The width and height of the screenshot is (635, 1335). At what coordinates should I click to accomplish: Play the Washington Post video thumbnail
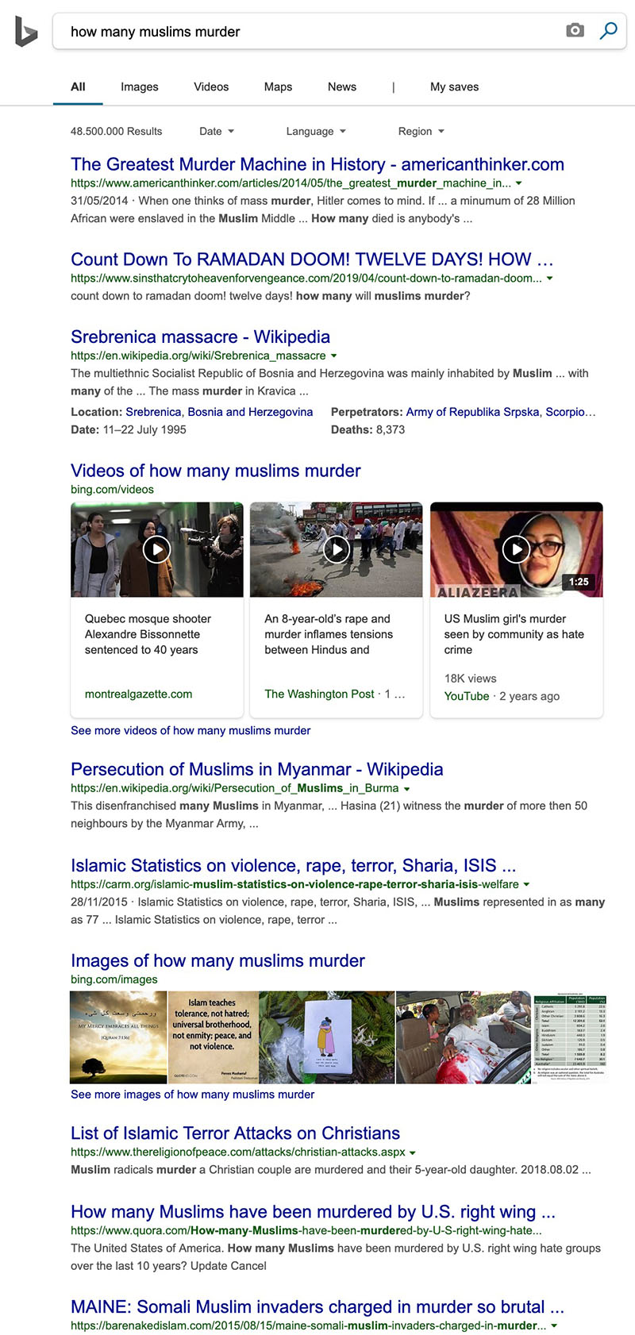pyautogui.click(x=337, y=549)
